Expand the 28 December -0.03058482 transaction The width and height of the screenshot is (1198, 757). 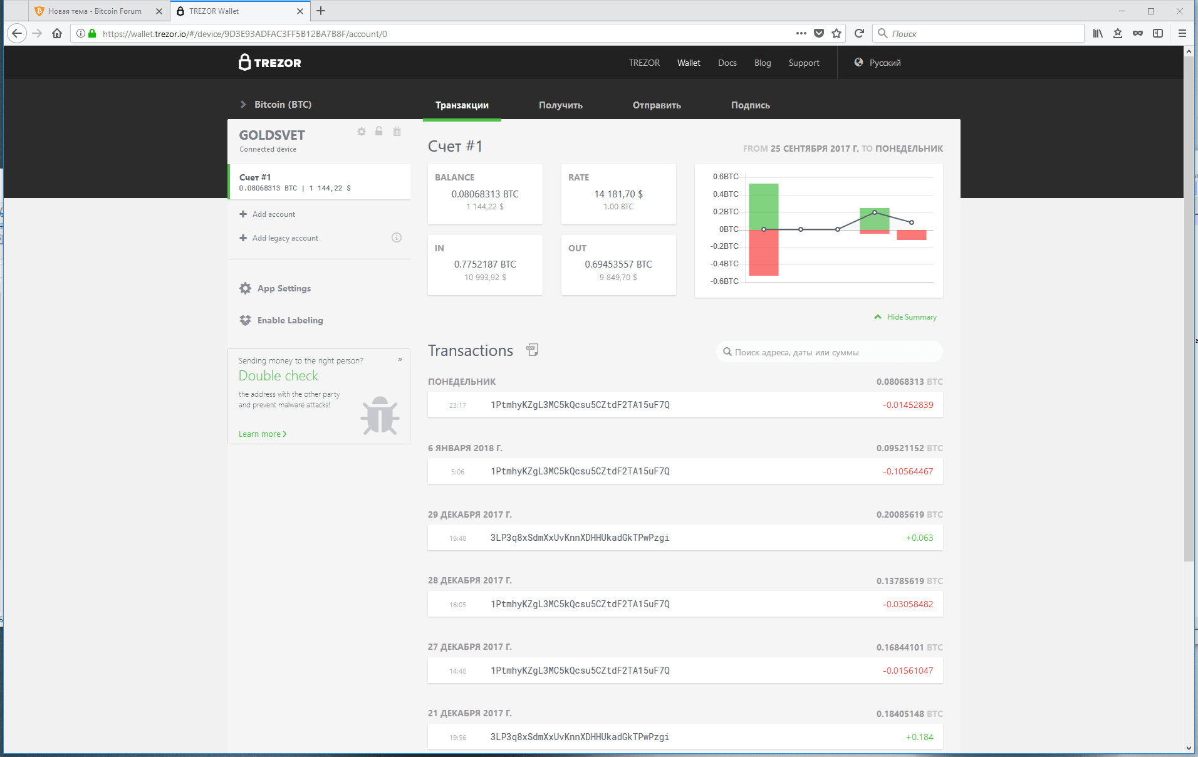coord(685,604)
